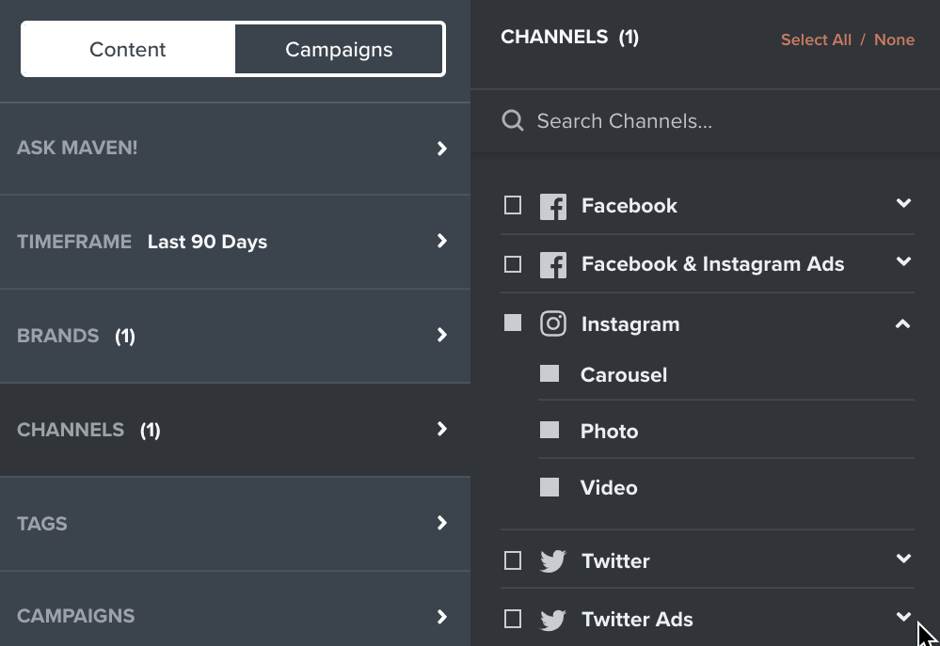
Task: Check the Twitter Ads checkbox
Action: (513, 619)
